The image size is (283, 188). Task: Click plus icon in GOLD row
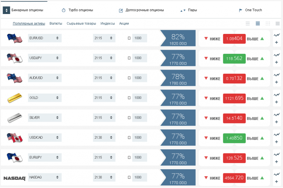[276, 102]
